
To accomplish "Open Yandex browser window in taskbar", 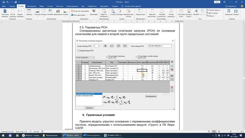I will point(31,135).
